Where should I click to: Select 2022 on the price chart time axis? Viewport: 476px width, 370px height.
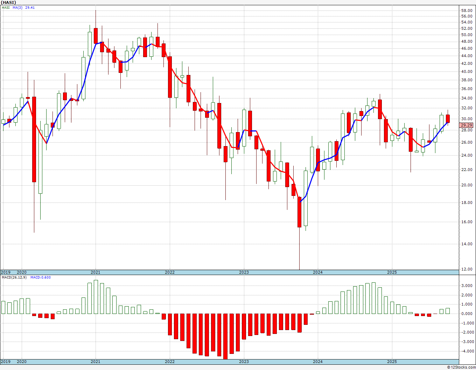coord(170,272)
